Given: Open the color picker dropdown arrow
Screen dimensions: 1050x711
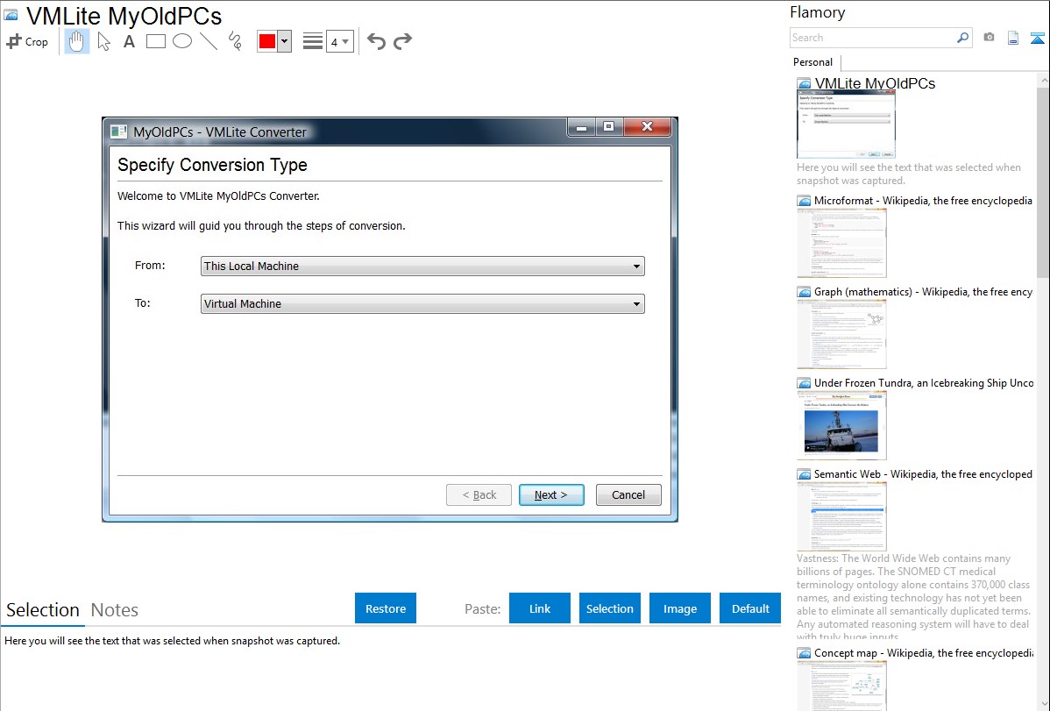Looking at the screenshot, I should 285,41.
